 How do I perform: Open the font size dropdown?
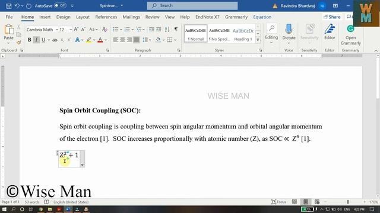[71, 30]
